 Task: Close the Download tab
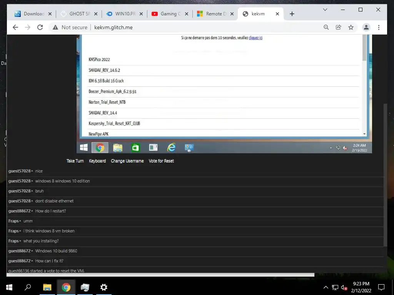pos(50,14)
